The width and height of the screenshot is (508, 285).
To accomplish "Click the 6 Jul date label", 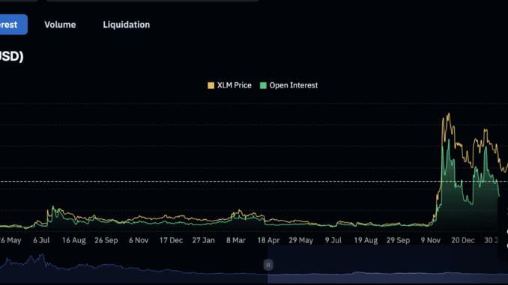I will click(41, 240).
